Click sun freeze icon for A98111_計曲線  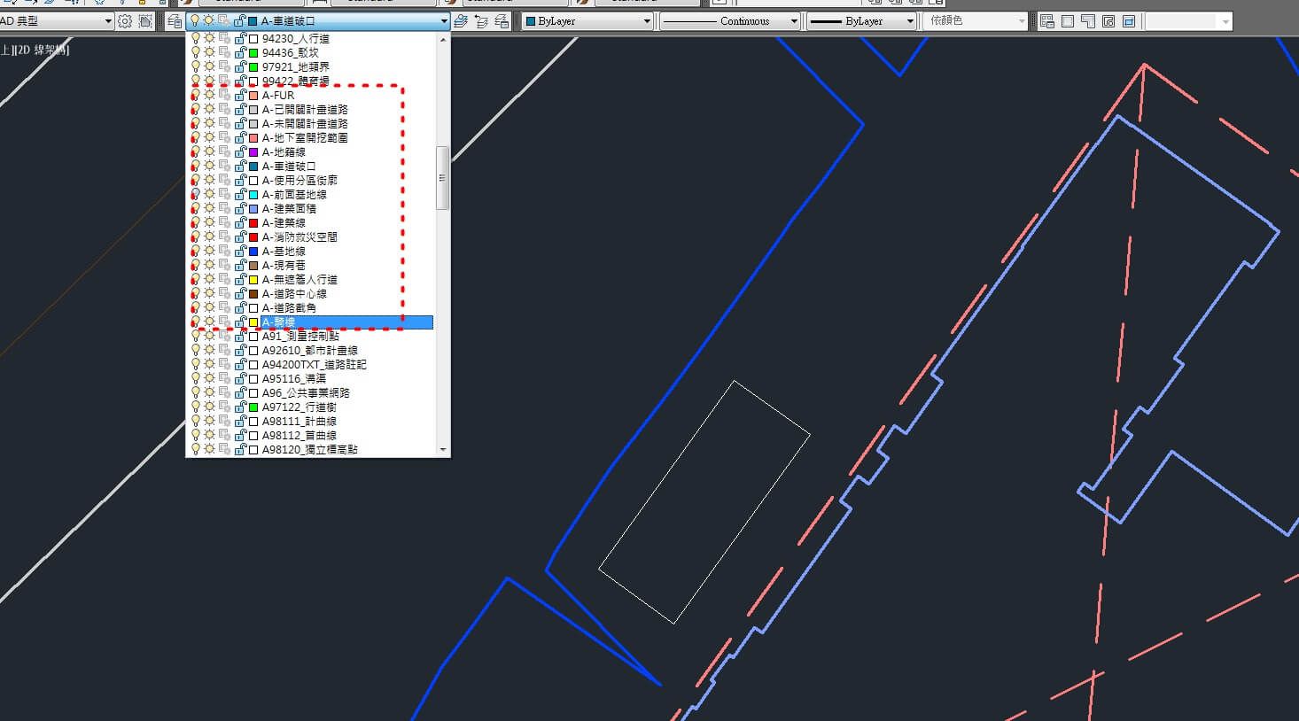[x=210, y=421]
